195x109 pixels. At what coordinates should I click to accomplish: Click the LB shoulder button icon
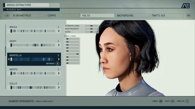7,15
